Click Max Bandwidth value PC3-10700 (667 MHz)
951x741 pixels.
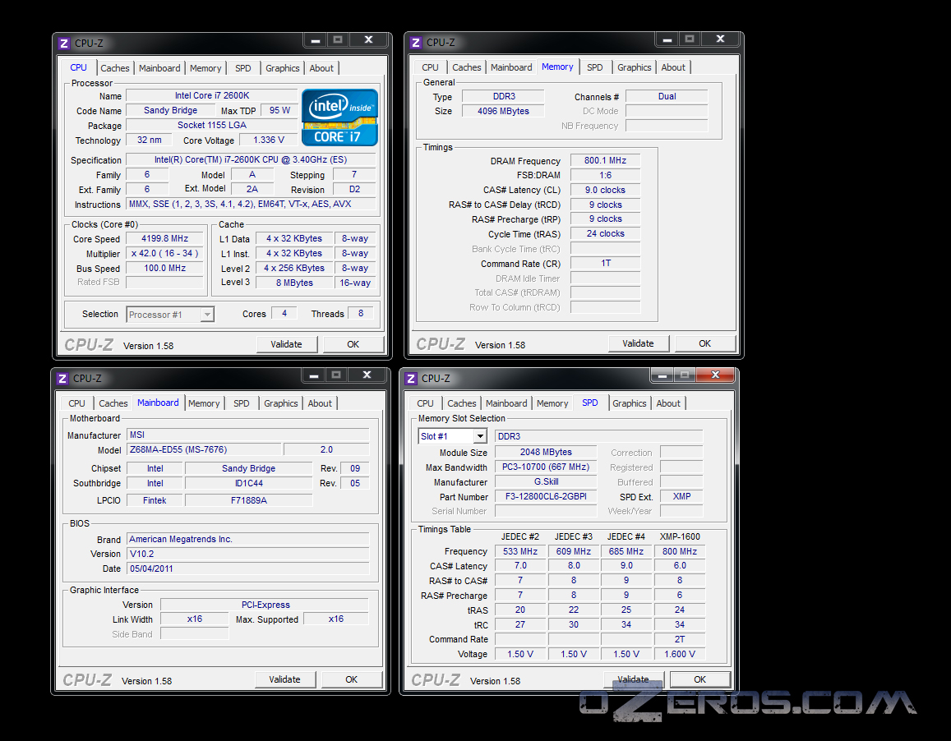tap(546, 467)
